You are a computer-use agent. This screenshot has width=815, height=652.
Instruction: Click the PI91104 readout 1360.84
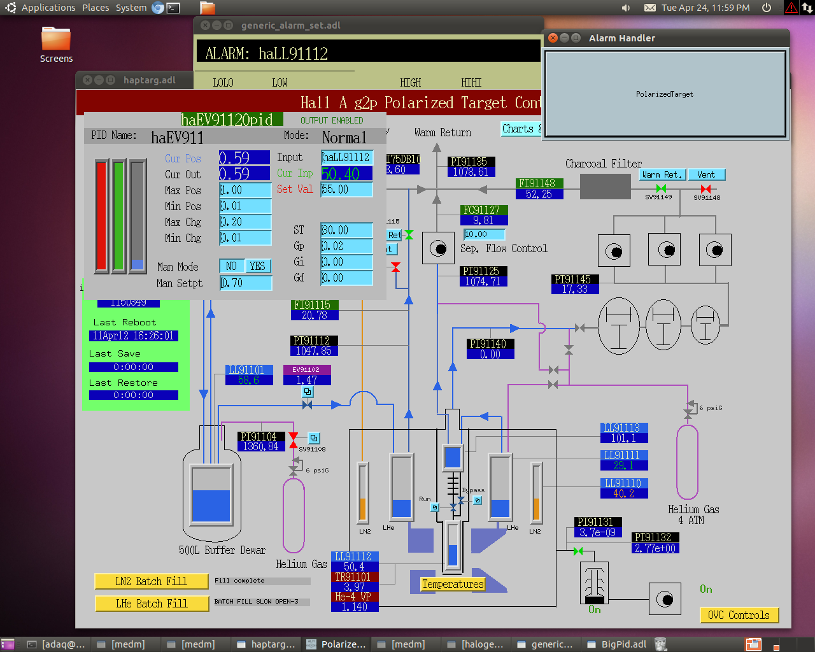point(261,446)
